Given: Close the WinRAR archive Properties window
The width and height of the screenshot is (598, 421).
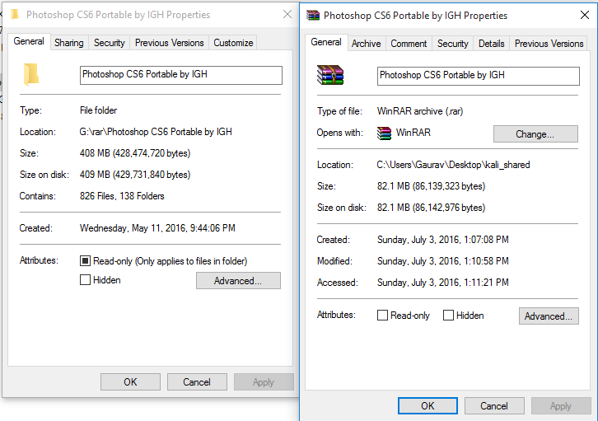Looking at the screenshot, I should click(x=585, y=16).
